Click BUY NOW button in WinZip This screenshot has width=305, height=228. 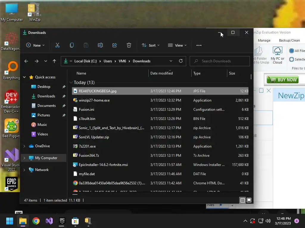pyautogui.click(x=282, y=80)
